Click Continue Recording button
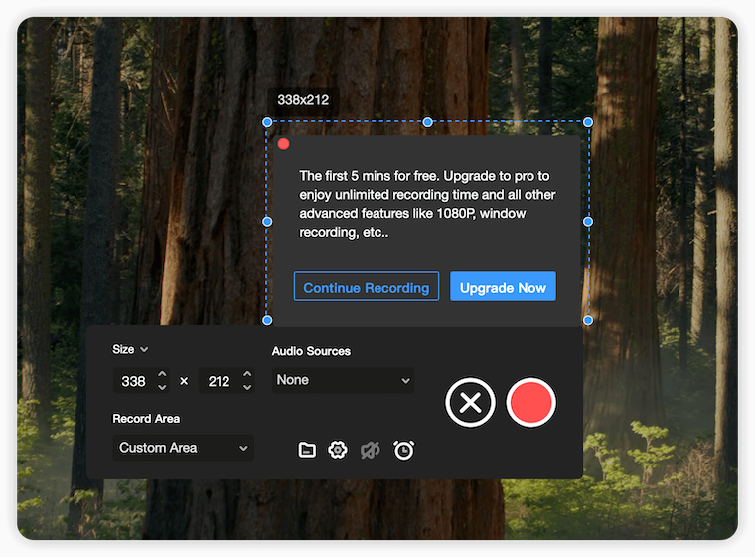 (366, 287)
